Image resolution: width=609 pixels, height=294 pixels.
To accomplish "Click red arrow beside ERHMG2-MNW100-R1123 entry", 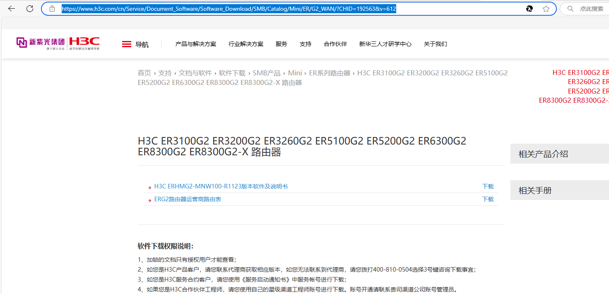I will coord(149,187).
